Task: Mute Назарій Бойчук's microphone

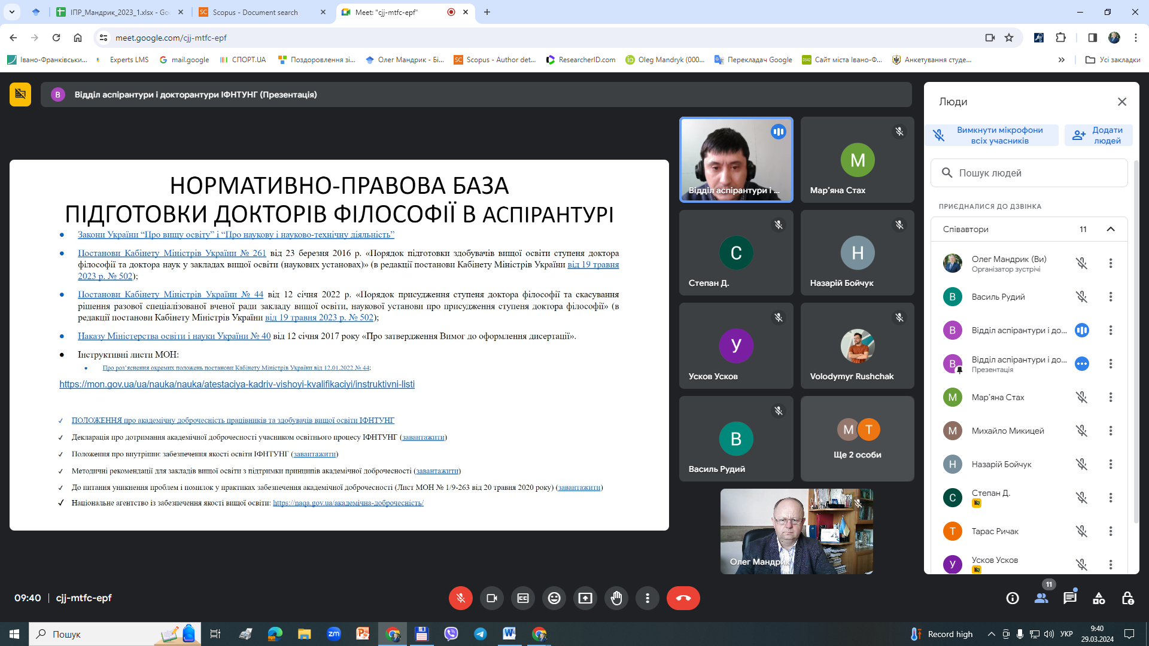Action: 1081,464
